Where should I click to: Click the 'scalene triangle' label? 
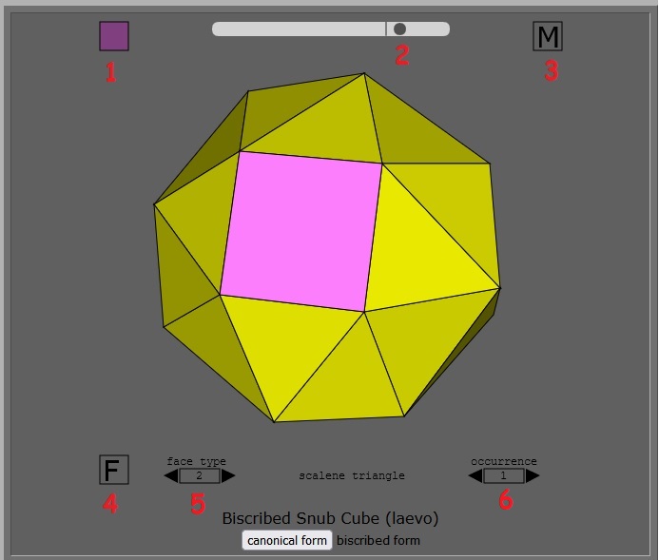point(352,475)
